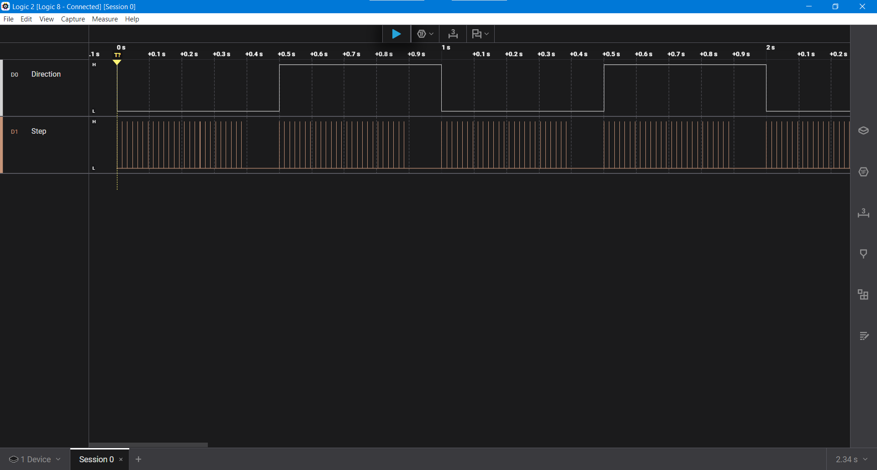Open the View menu
Viewport: 877px width, 470px height.
[47, 19]
